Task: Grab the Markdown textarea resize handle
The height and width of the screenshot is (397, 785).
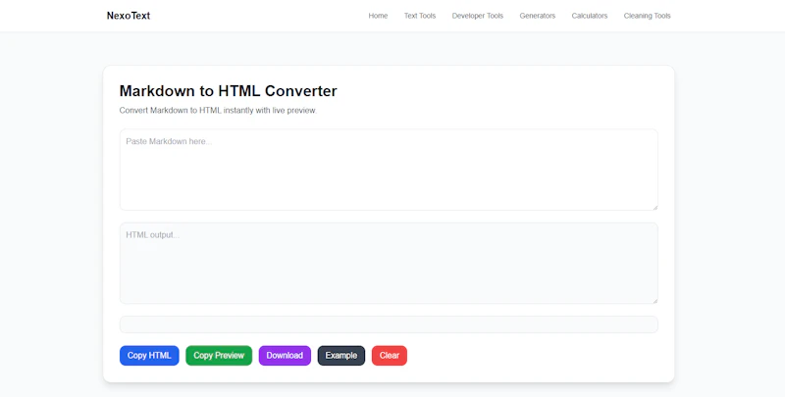Action: [x=654, y=207]
